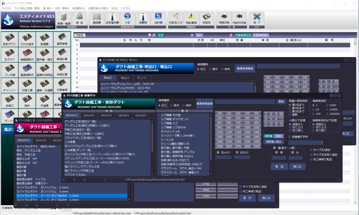The width and height of the screenshot is (359, 215).
Task: Click the 合計欄 toolbar icon
Action: pyautogui.click(x=158, y=19)
